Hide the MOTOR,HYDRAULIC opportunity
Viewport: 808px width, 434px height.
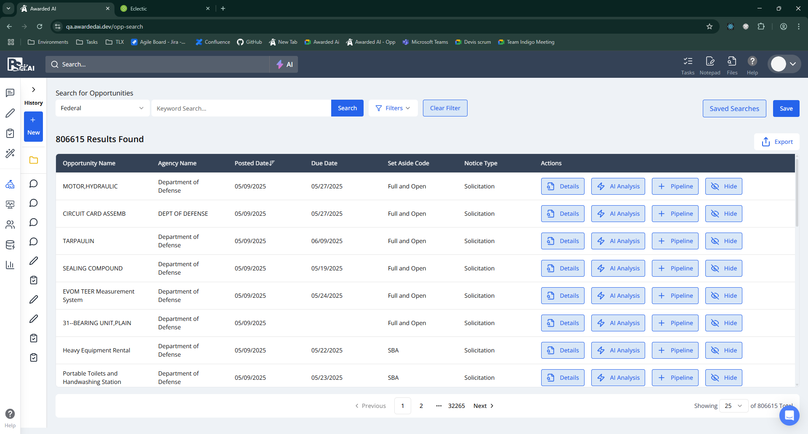click(x=723, y=186)
